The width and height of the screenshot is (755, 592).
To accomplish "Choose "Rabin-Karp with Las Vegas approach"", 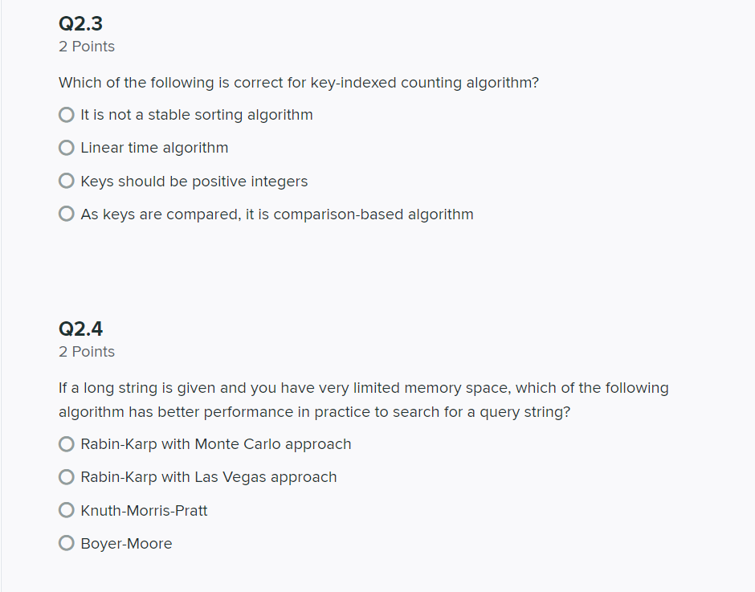I will click(66, 476).
